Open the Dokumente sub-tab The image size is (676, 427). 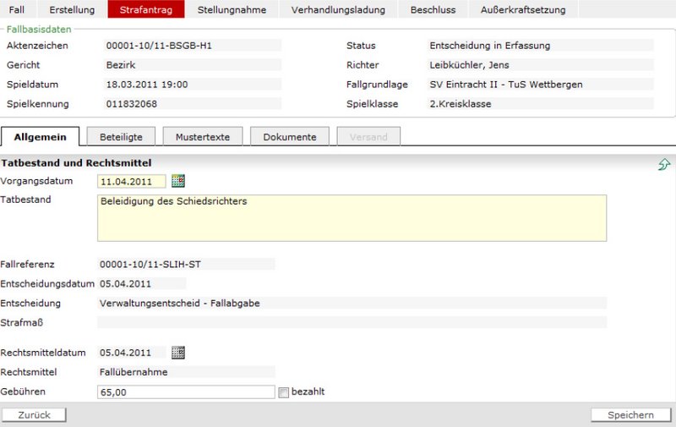pyautogui.click(x=289, y=137)
